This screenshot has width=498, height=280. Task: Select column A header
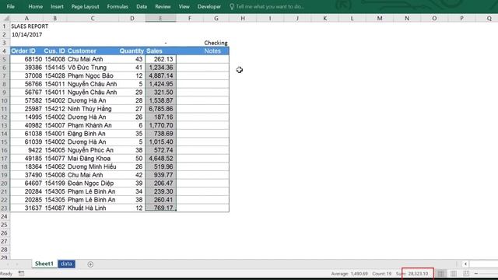(x=26, y=19)
